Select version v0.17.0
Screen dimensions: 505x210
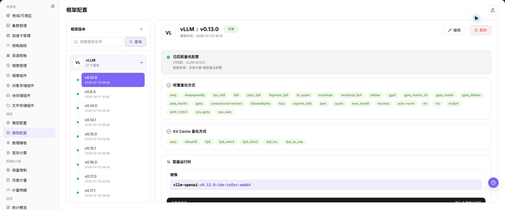pos(113,179)
